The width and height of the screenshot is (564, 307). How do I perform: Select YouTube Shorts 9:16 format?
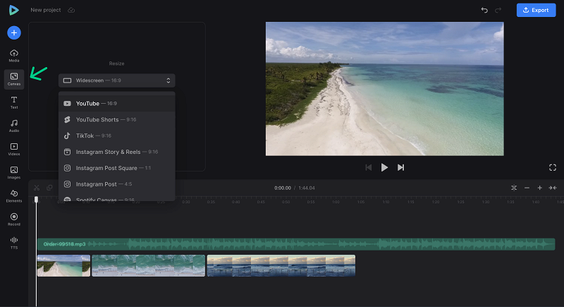(116, 119)
